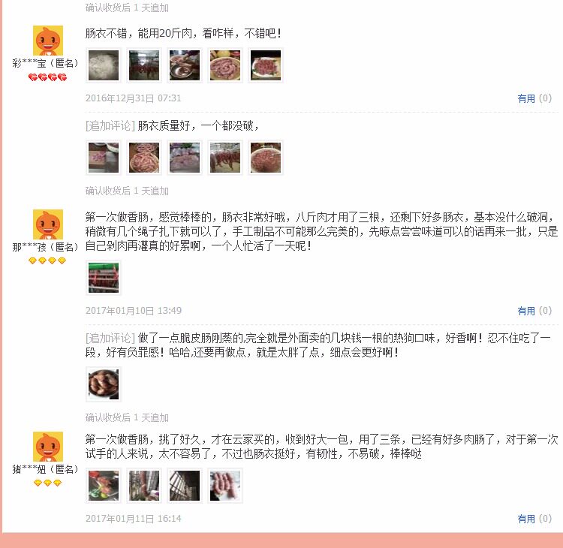Click avatar icon of user 彩***宝
This screenshot has height=548, width=563.
(48, 41)
